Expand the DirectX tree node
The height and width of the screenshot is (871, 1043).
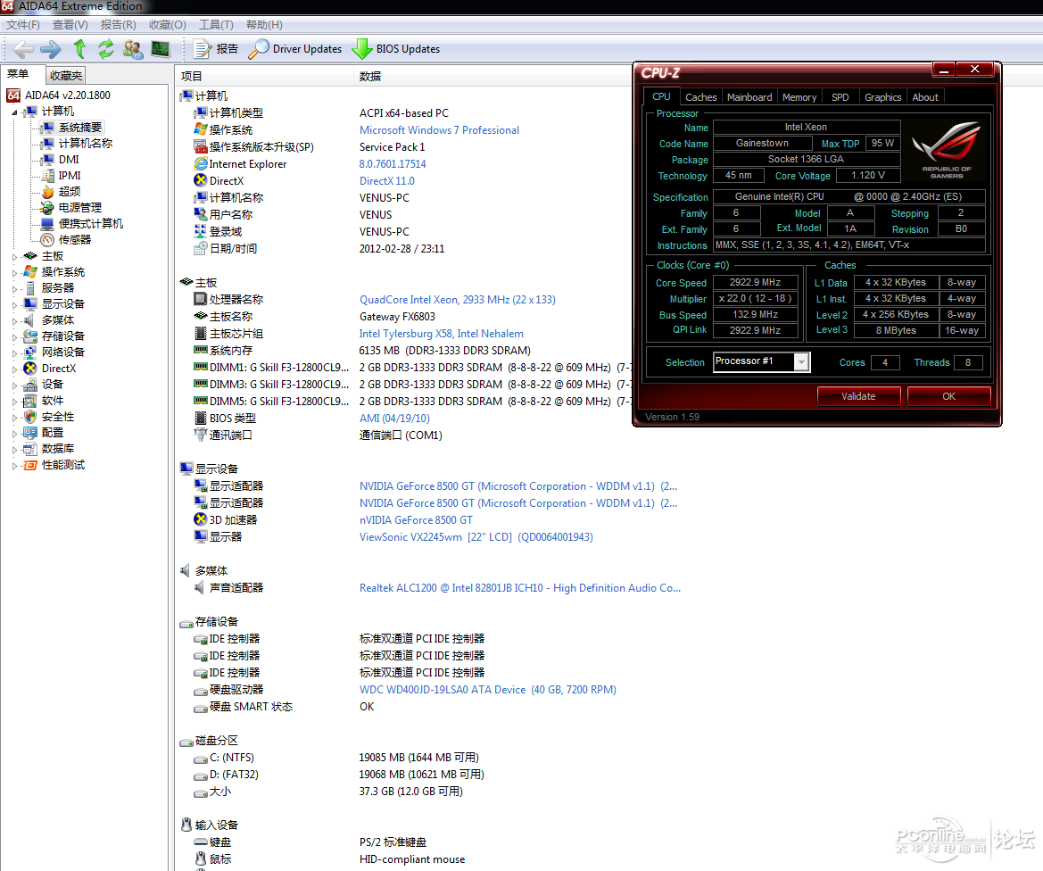14,369
